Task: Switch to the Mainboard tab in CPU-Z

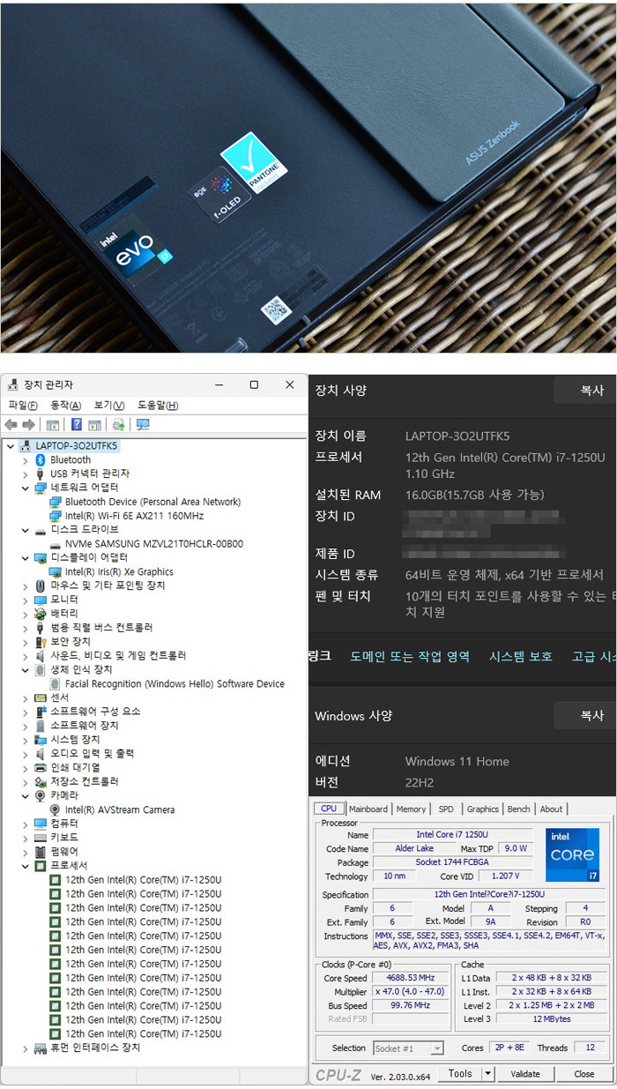Action: tap(368, 809)
